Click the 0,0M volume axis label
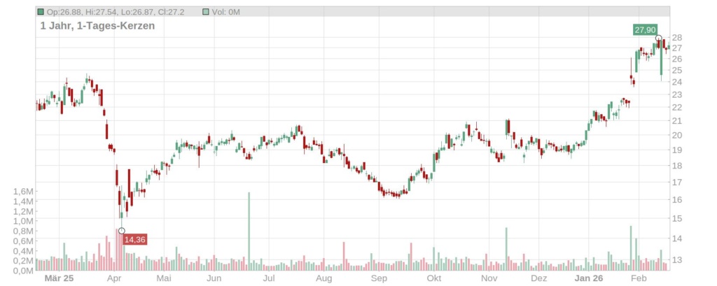The width and height of the screenshot is (717, 286). (23, 271)
